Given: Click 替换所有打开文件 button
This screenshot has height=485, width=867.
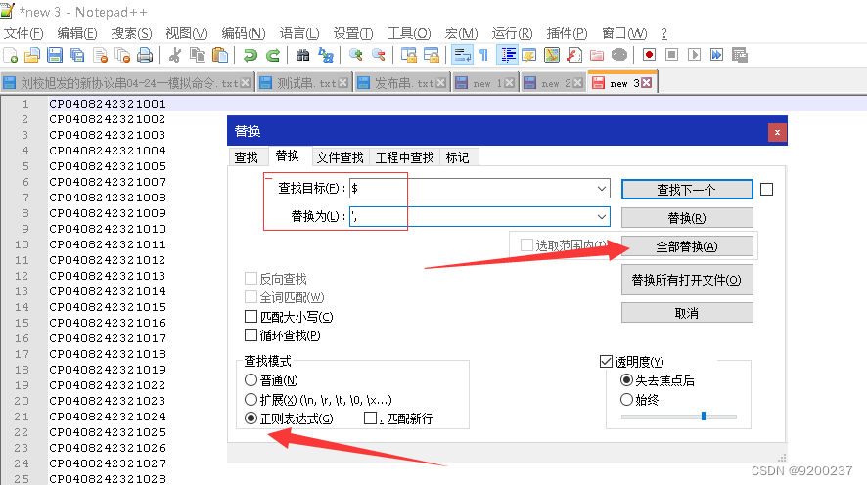Looking at the screenshot, I should click(x=687, y=280).
